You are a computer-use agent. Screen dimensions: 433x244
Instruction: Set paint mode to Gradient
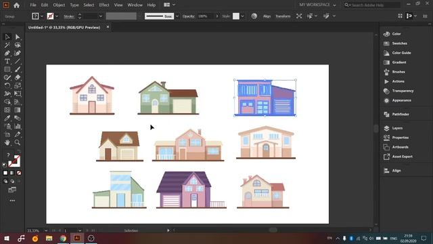coord(12,173)
